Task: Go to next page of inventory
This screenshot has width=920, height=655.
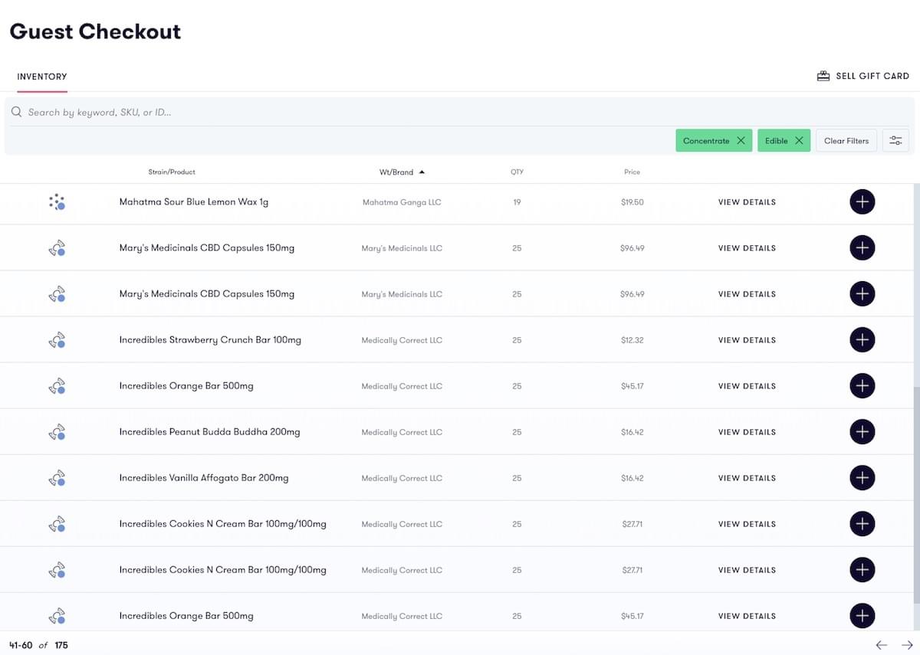Action: [907, 645]
